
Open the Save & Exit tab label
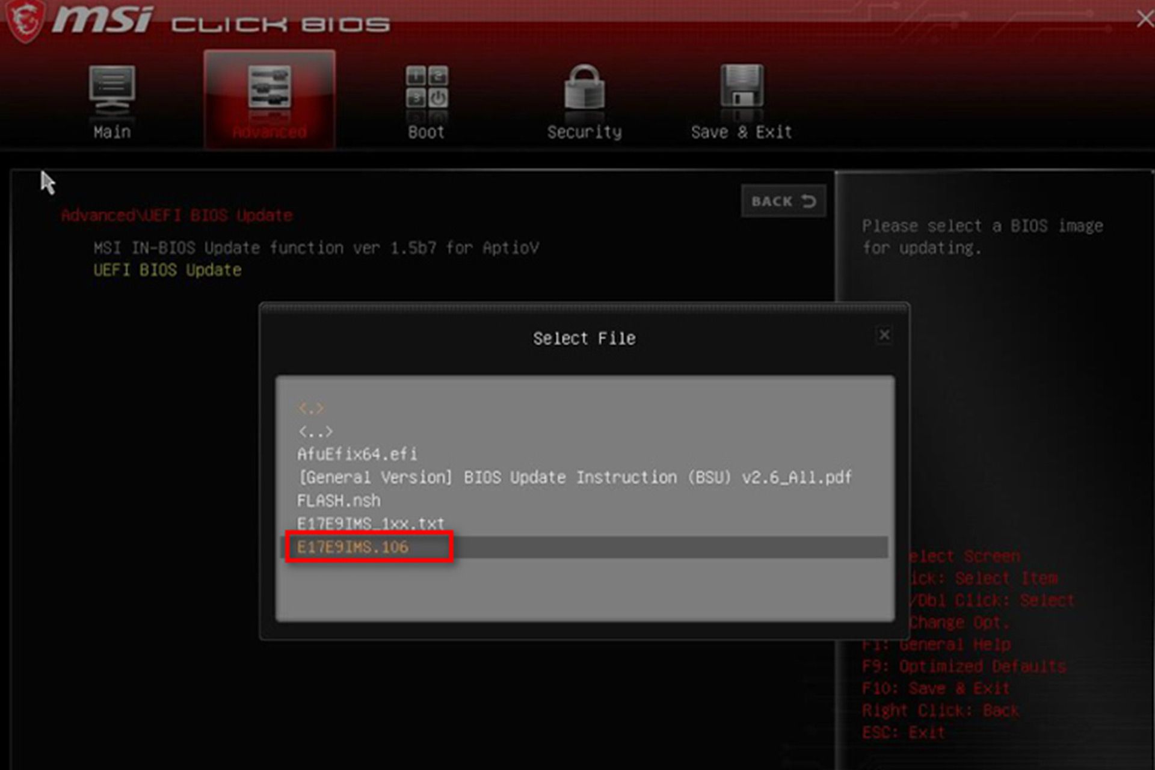[x=742, y=132]
